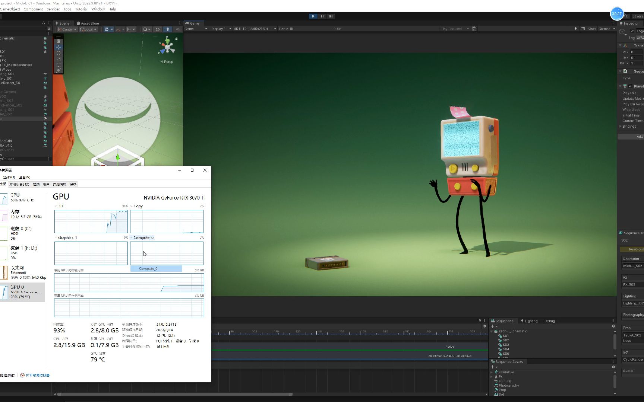Pick the Scale tool in Scene overlay
Viewport: 644px width, 402px height.
[x=59, y=59]
